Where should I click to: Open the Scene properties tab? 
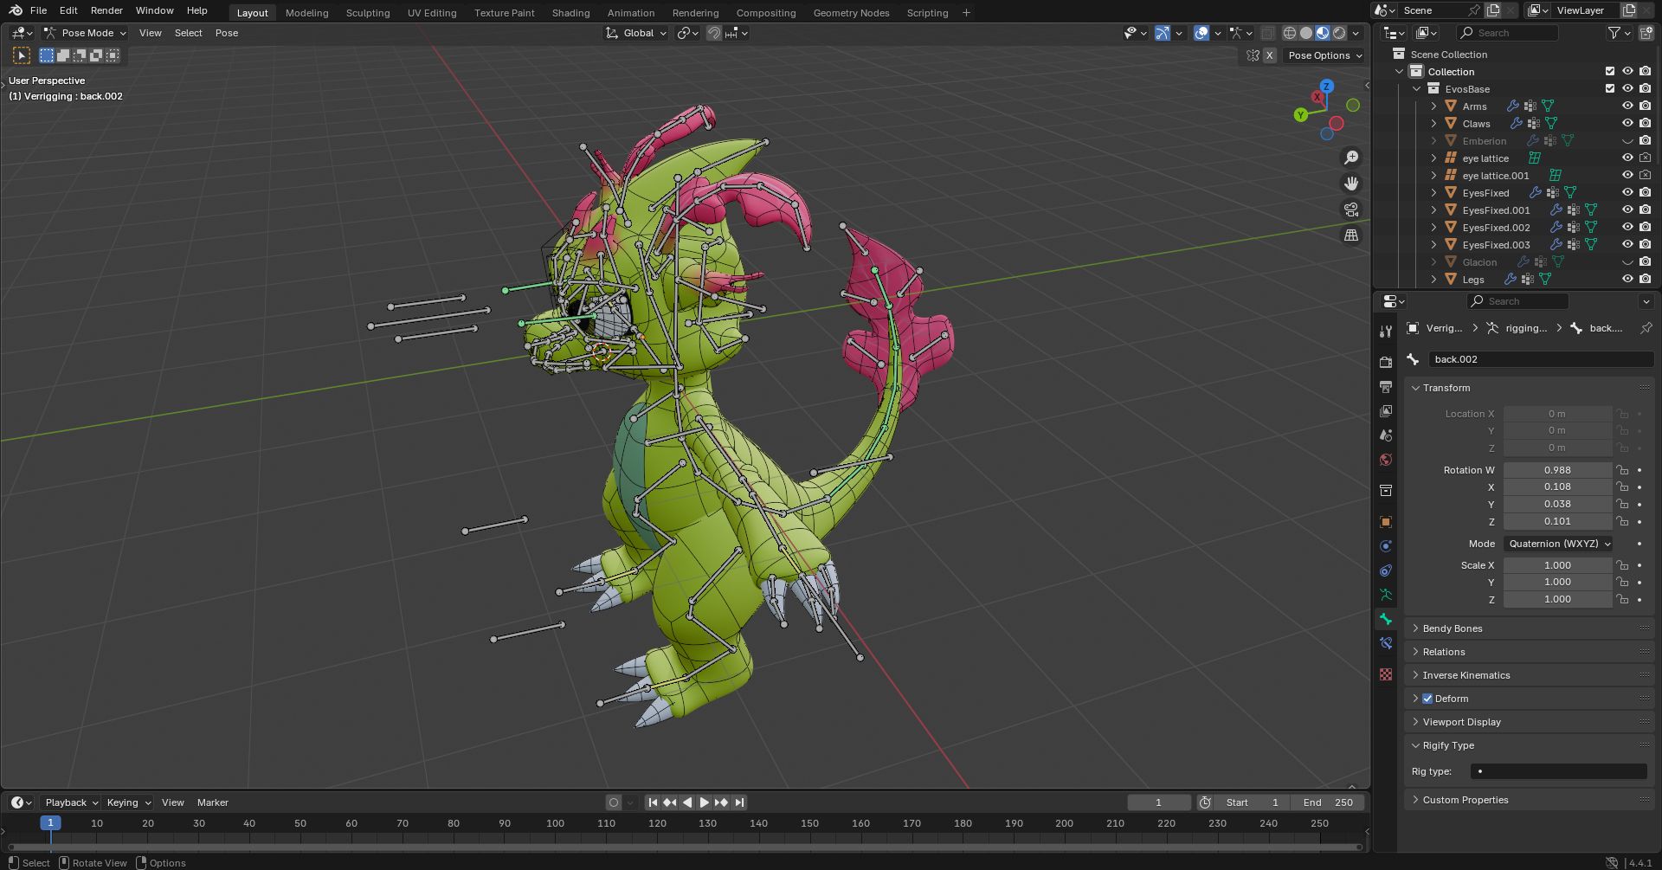1386,435
